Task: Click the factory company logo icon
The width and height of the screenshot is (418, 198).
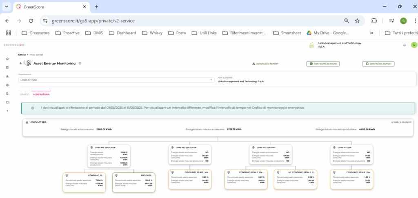Action: point(311,45)
